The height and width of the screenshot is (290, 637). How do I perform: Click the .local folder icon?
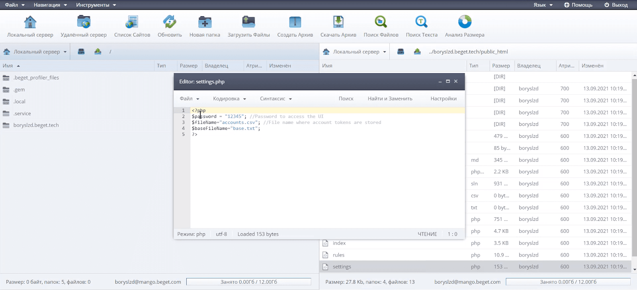point(6,101)
